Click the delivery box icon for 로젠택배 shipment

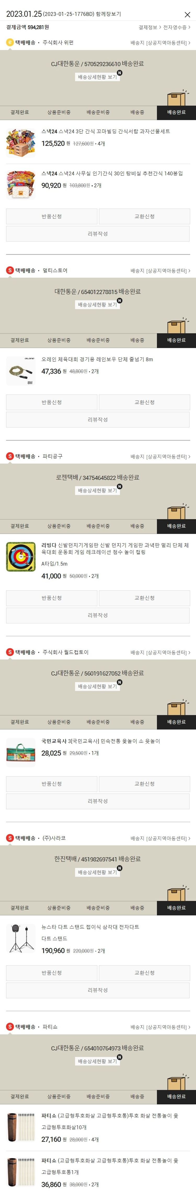[177, 511]
